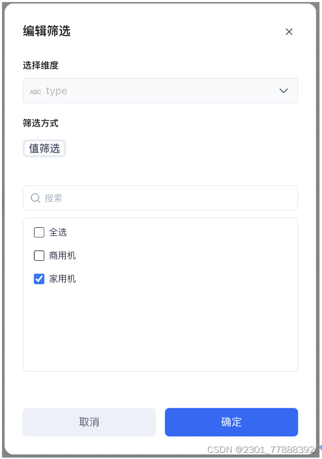Image resolution: width=322 pixels, height=459 pixels.
Task: Click the 选择维度 section label
Action: click(x=41, y=65)
